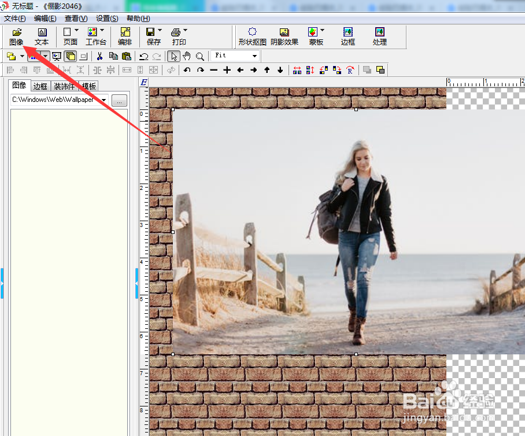Switch to the 图像 panel tab
The image size is (525, 436).
click(19, 86)
